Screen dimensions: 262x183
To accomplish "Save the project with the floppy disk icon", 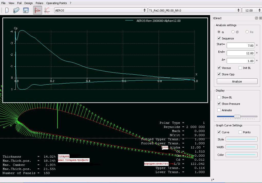I will (26, 10).
